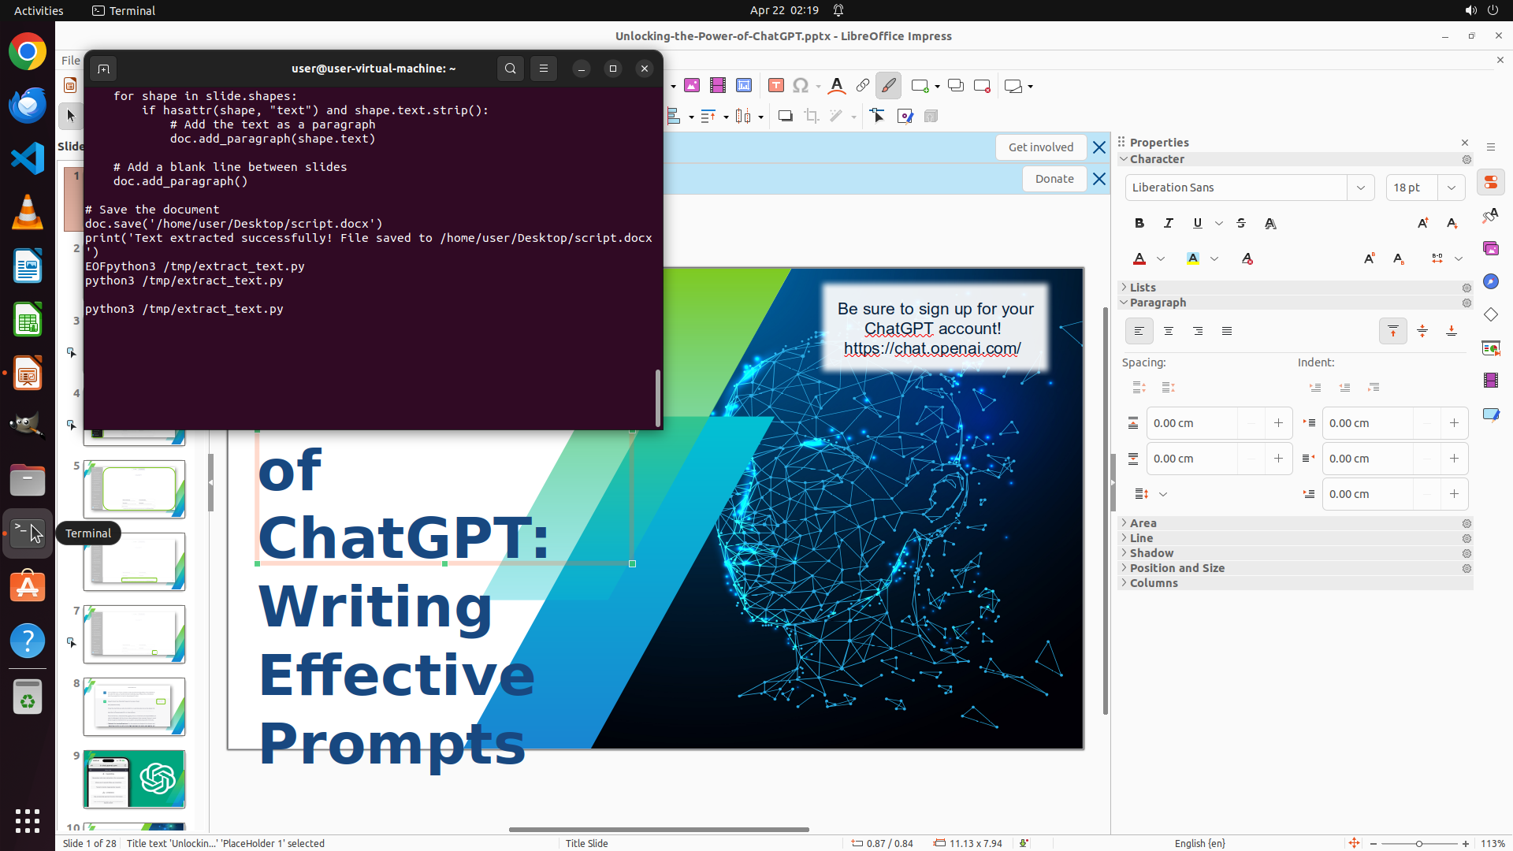
Task: Open the File menu
Action: (x=70, y=61)
